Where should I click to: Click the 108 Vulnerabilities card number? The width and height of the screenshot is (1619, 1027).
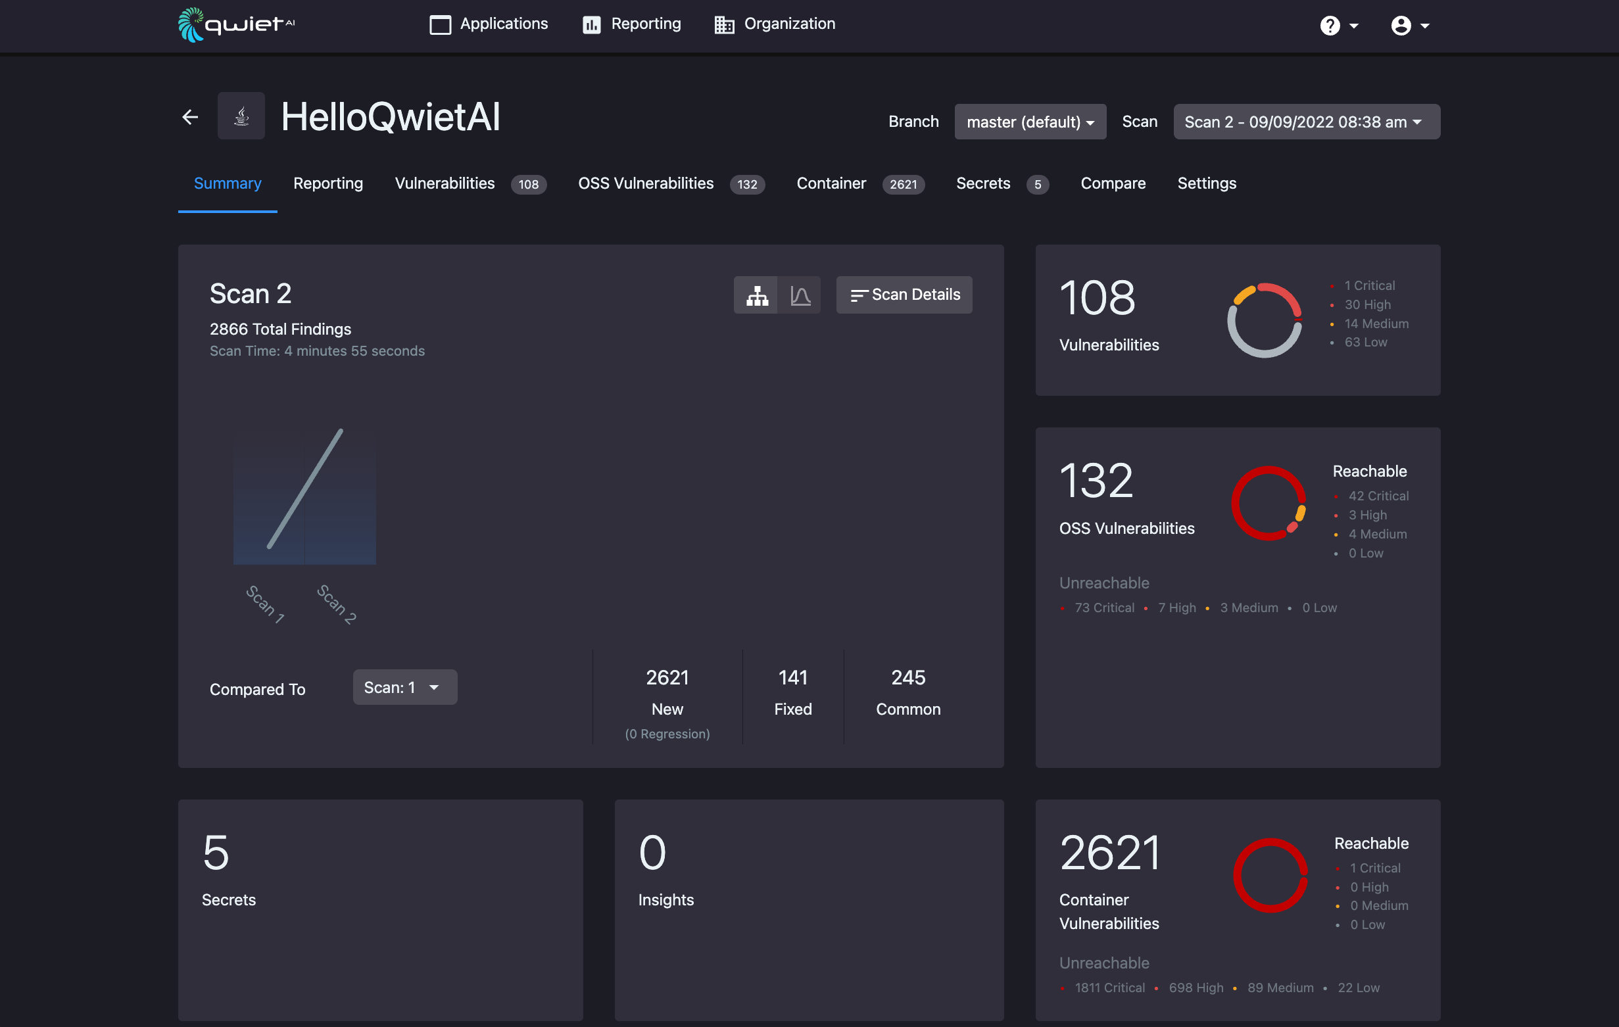(x=1098, y=298)
